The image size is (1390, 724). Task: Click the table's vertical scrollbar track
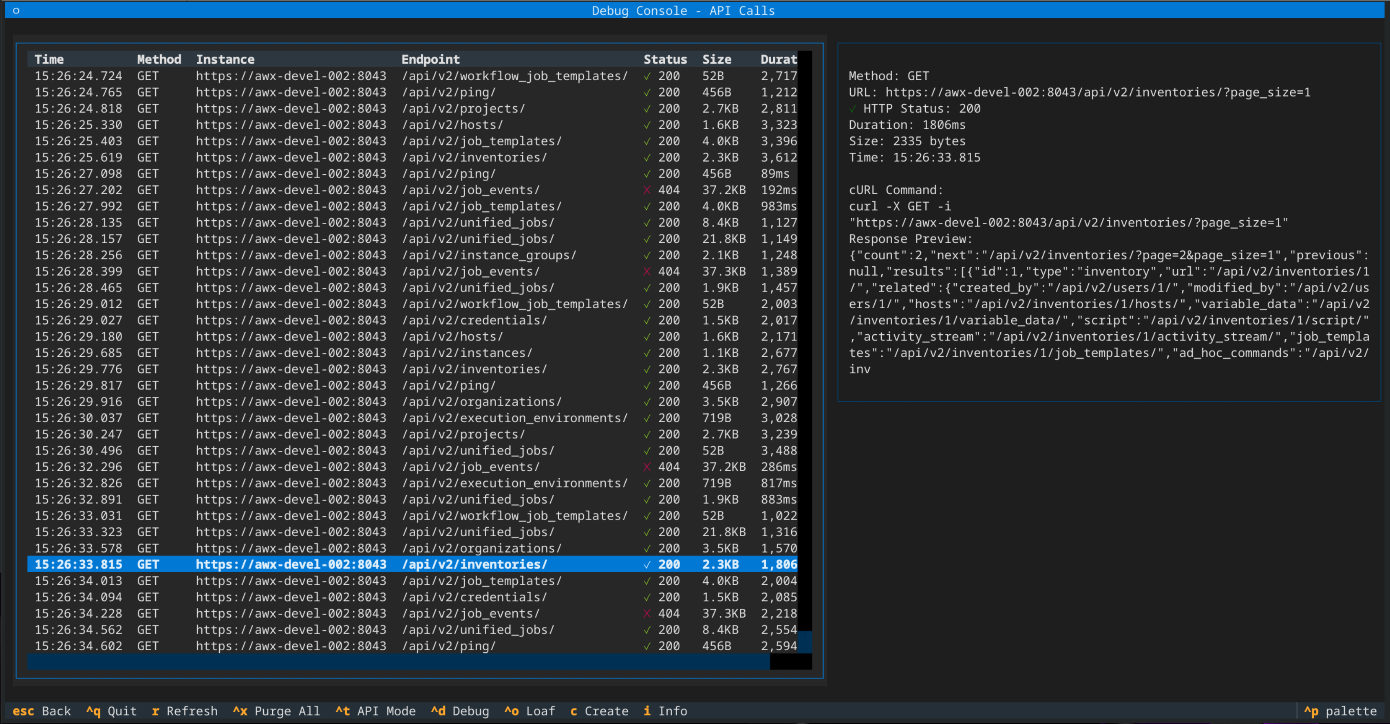(805, 352)
